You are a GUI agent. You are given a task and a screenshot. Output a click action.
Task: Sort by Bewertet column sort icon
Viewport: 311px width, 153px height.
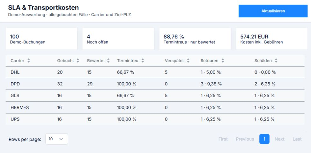coord(108,61)
